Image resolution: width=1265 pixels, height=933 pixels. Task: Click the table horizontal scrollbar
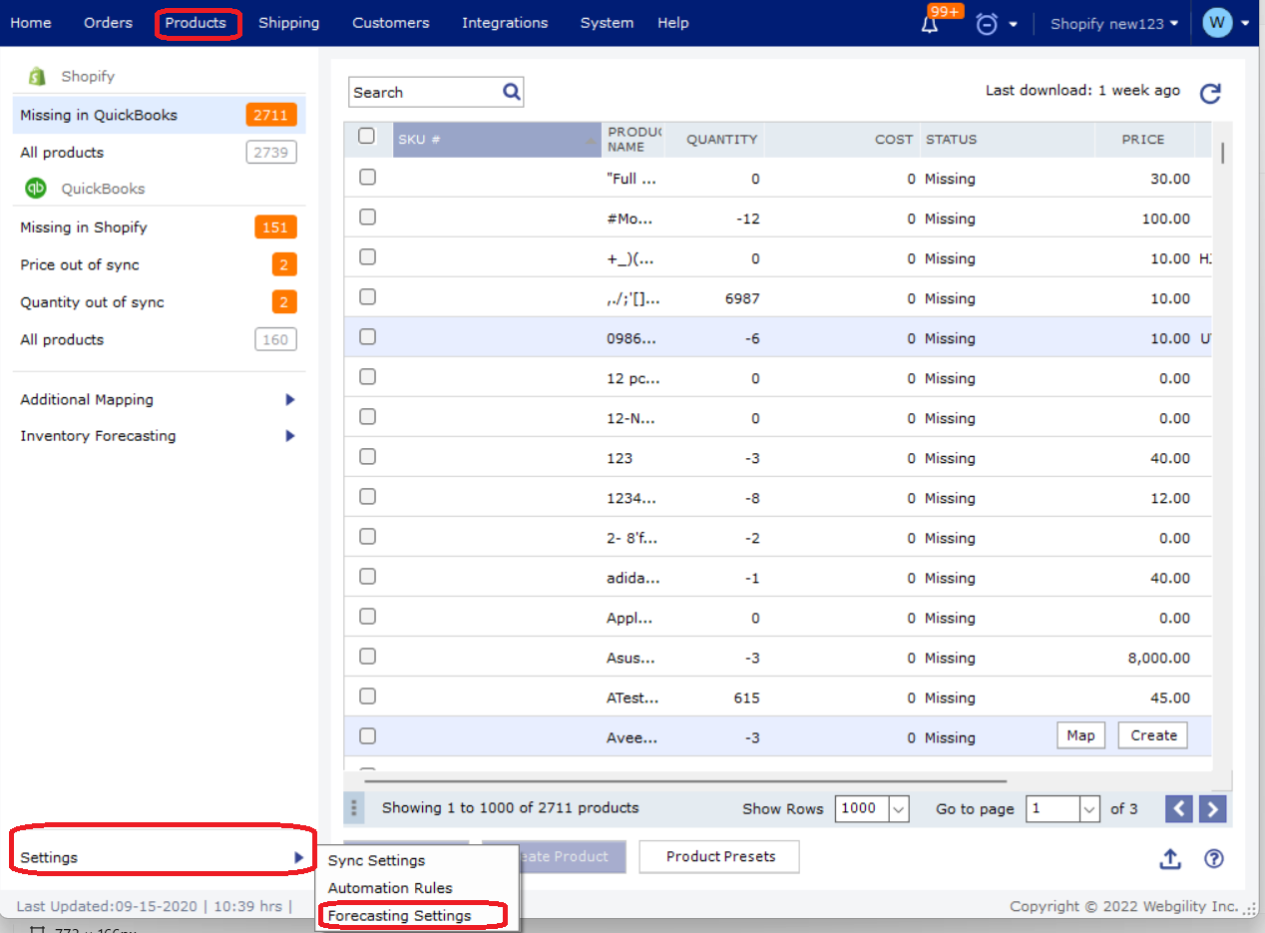(685, 781)
